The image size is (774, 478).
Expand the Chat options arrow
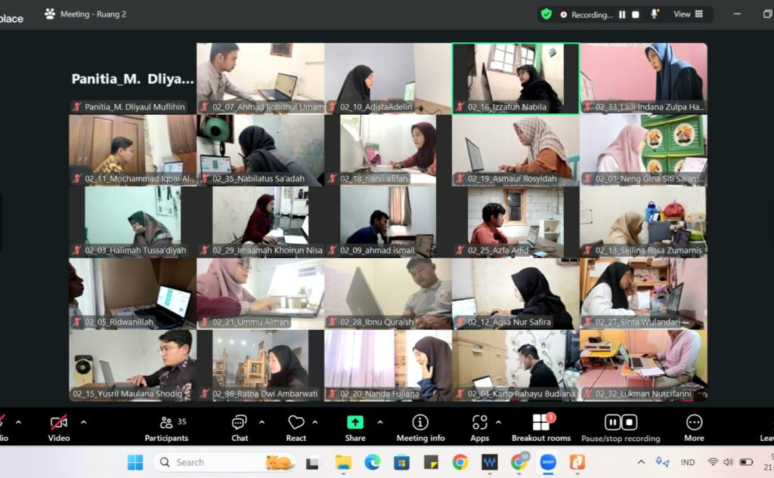pyautogui.click(x=262, y=422)
